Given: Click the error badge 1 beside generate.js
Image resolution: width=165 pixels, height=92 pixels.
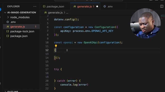Looking at the screenshot, I should 36,27.
